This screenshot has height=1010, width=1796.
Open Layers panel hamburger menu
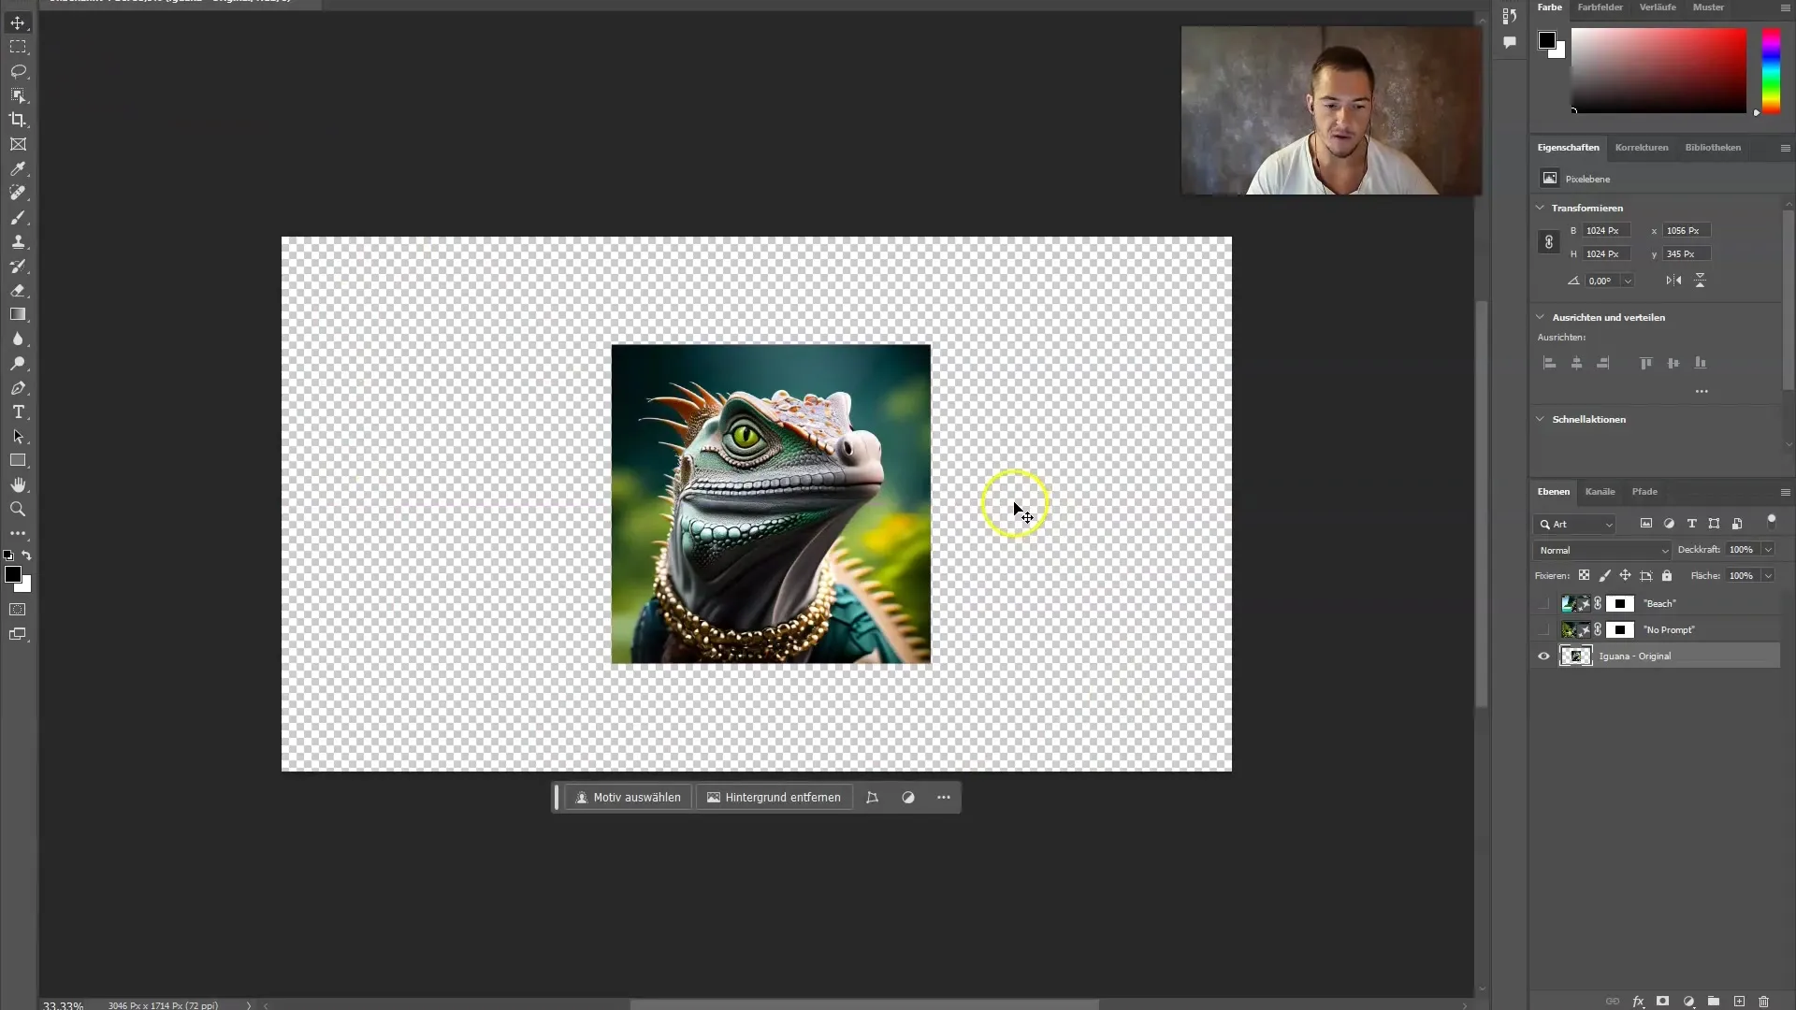[1785, 492]
